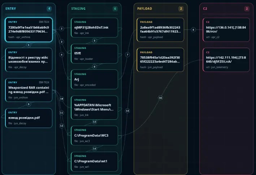Click the IIM-T024 tag on apr_archive card
This screenshot has width=256, height=175.
tap(44, 22)
